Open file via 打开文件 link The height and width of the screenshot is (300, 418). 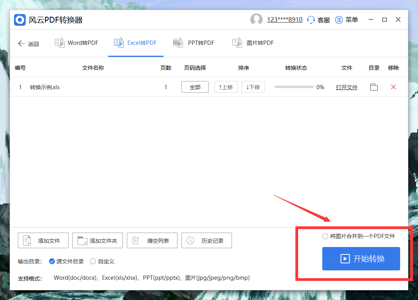pos(346,87)
